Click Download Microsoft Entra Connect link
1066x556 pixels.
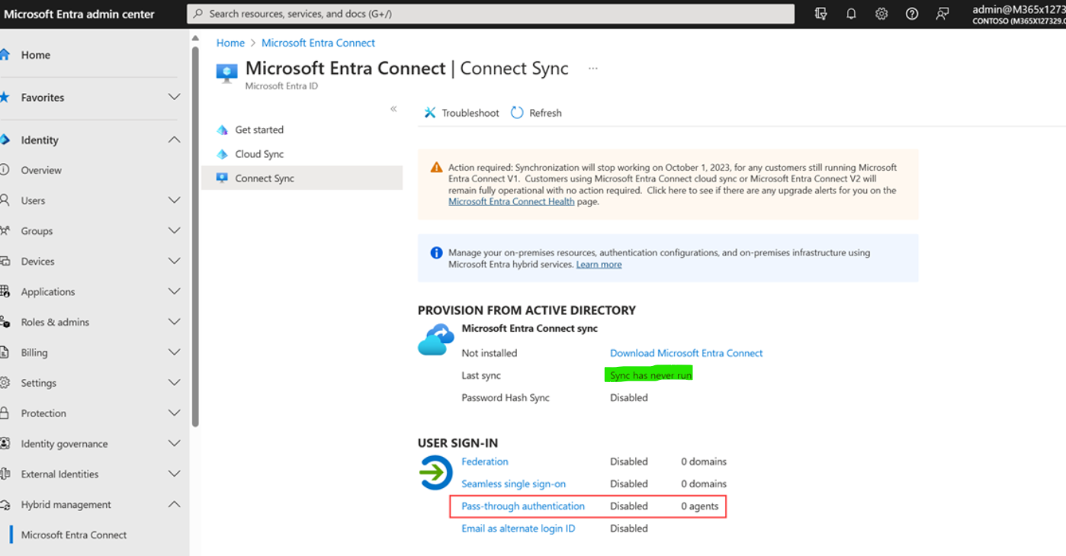[686, 353]
